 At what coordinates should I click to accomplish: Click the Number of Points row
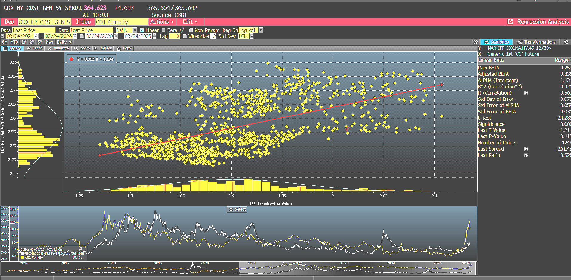[524, 143]
